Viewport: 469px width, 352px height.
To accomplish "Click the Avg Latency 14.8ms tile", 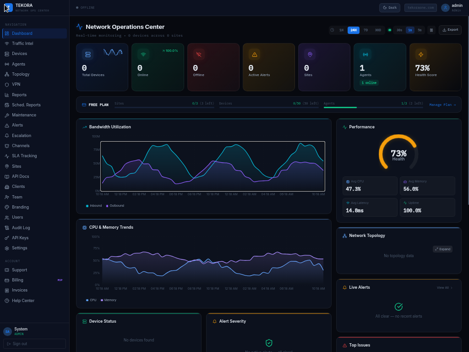I will (x=370, y=207).
